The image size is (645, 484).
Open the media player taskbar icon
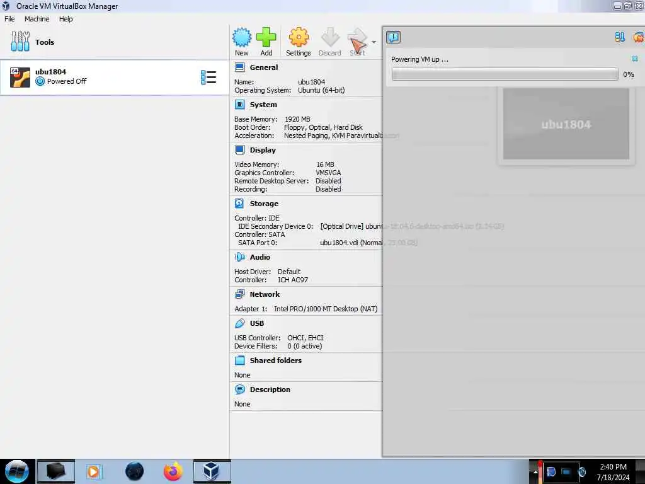[x=93, y=471]
